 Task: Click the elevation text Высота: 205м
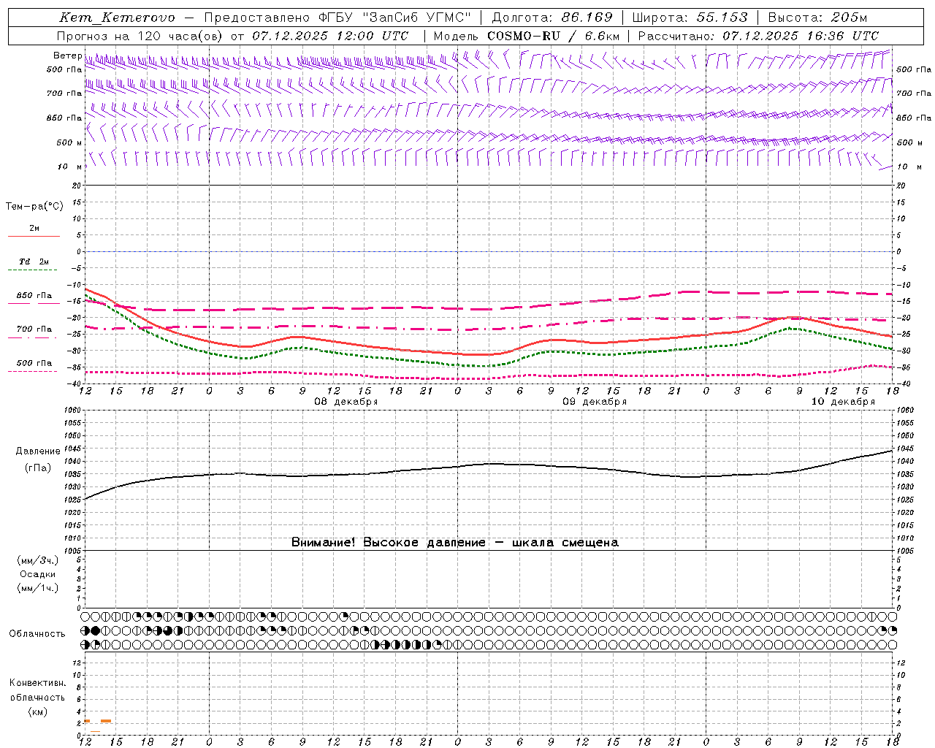tap(817, 18)
